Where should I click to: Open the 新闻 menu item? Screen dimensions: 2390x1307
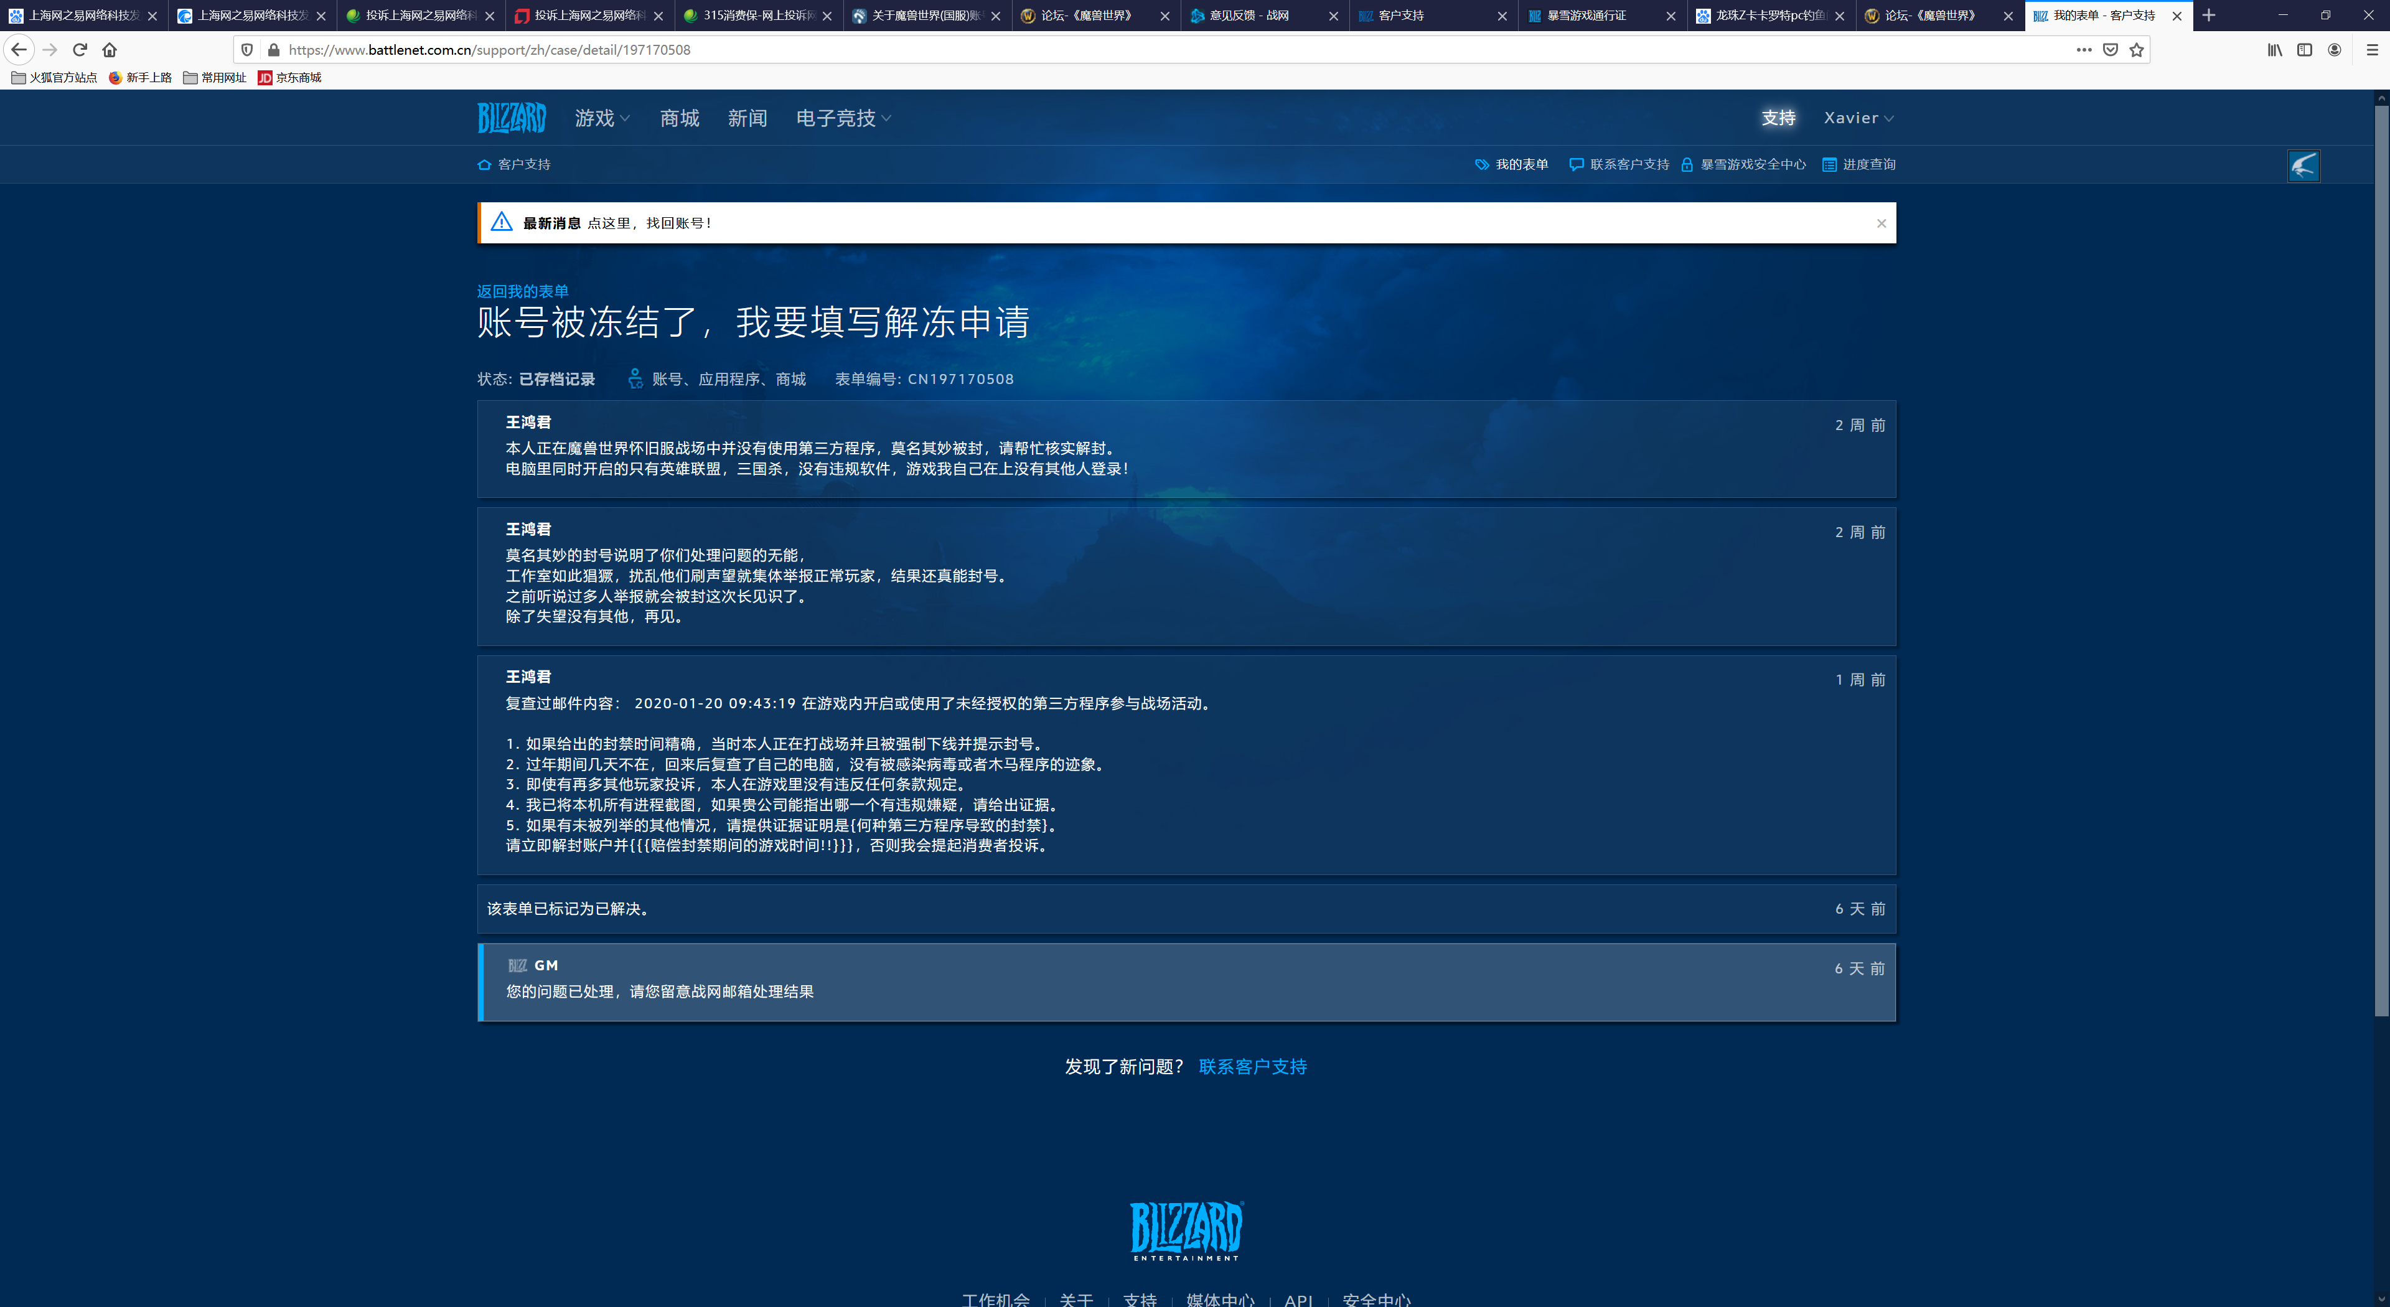tap(747, 118)
